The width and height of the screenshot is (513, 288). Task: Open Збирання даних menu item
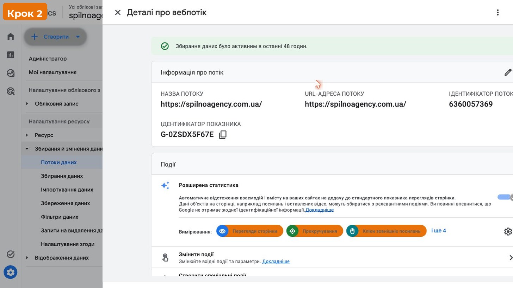point(62,176)
